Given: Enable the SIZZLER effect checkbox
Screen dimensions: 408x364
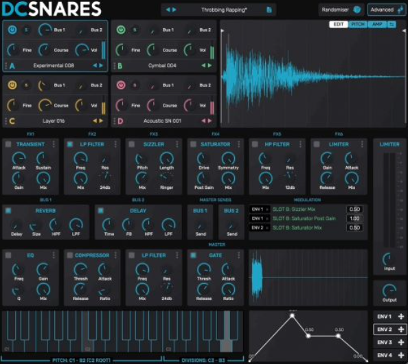Looking at the screenshot, I should [x=131, y=144].
